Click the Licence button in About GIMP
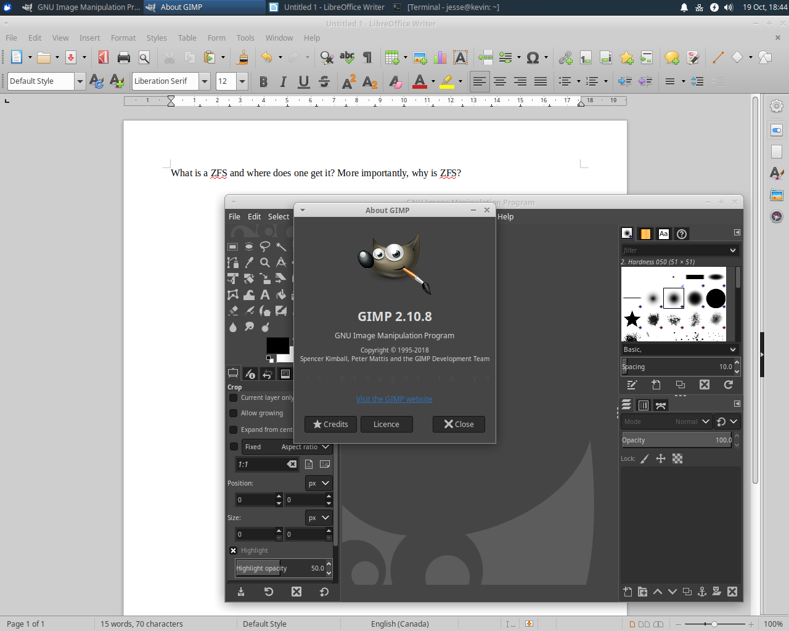Image resolution: width=789 pixels, height=631 pixels. click(x=386, y=424)
